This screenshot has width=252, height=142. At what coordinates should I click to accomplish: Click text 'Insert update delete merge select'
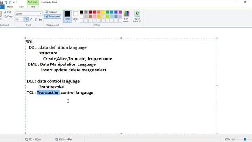click(x=74, y=70)
